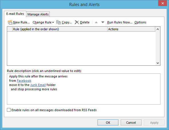
Task: Click the New Rule folder icon
Action: [x=10, y=22]
